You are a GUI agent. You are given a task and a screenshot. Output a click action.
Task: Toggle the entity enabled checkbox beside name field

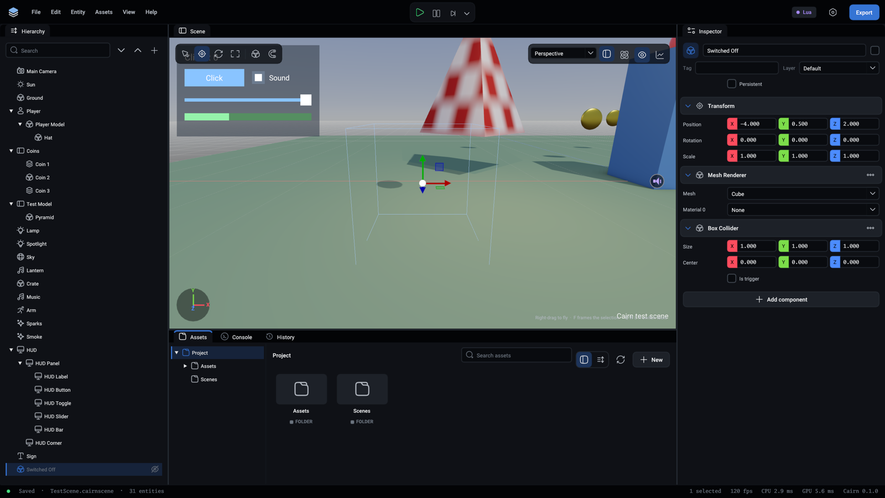[x=874, y=50]
